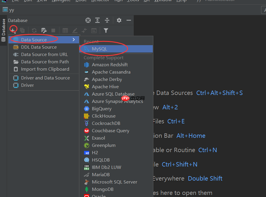The image size is (266, 197).
Task: Open data source properties wrench icon
Action: (44, 30)
